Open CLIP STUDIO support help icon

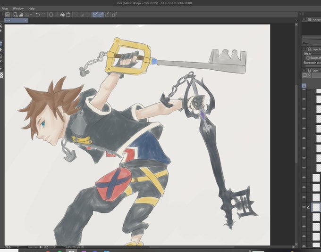click(114, 15)
